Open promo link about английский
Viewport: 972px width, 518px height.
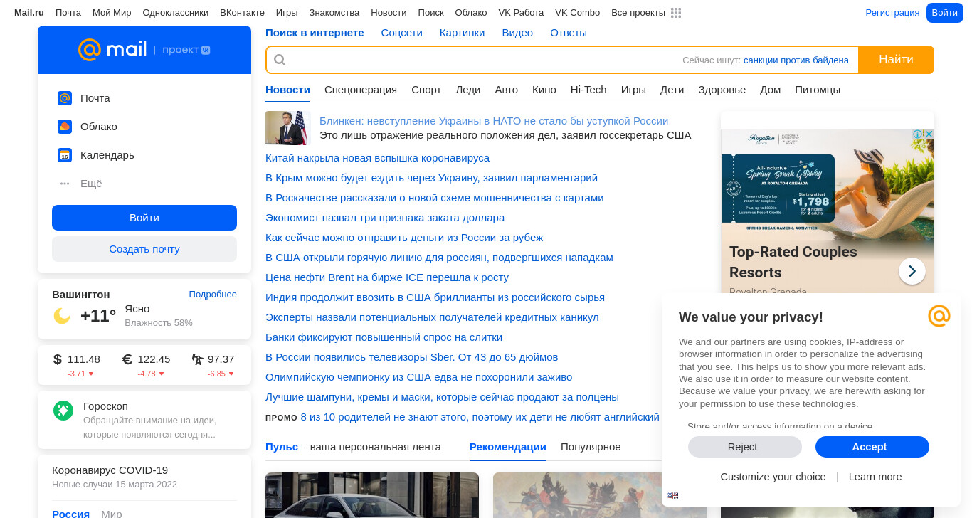point(480,417)
